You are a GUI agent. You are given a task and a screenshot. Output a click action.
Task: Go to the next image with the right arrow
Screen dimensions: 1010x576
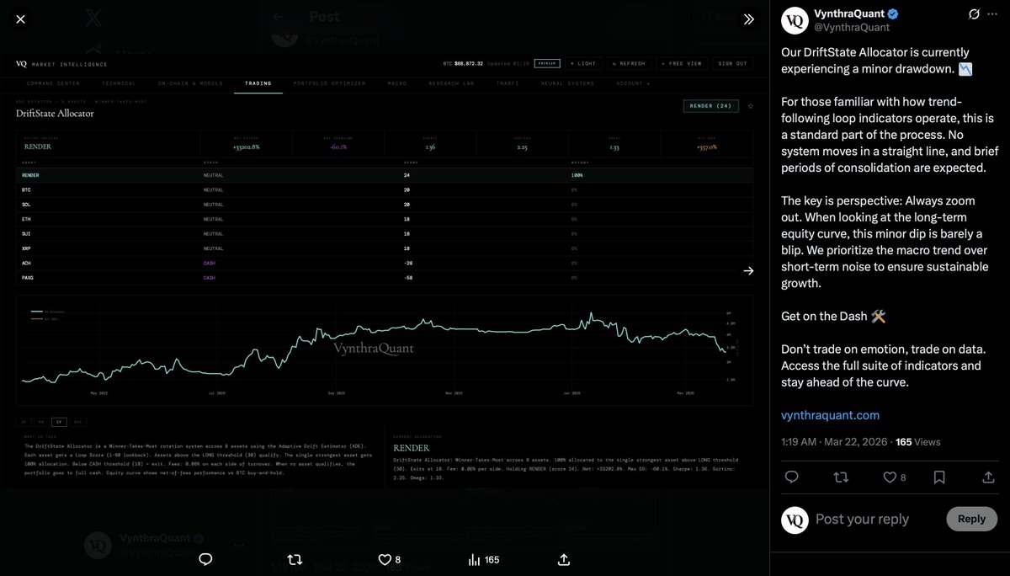749,270
